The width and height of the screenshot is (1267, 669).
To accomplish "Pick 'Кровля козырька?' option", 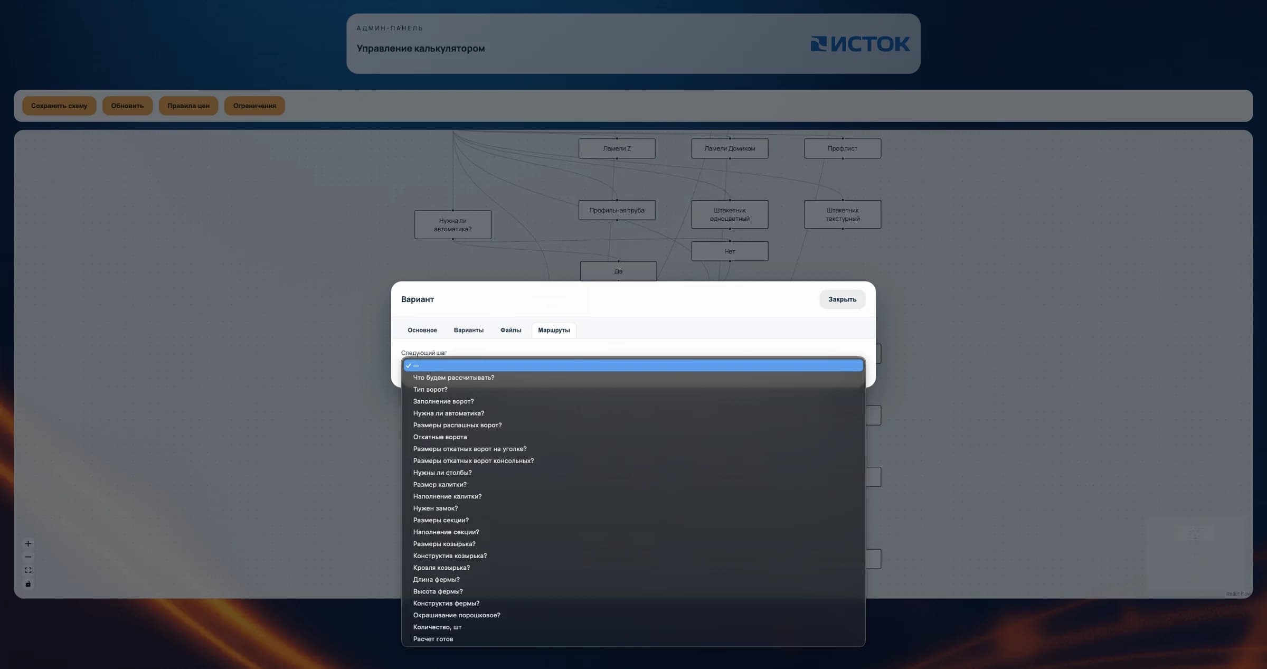I will 633,568.
